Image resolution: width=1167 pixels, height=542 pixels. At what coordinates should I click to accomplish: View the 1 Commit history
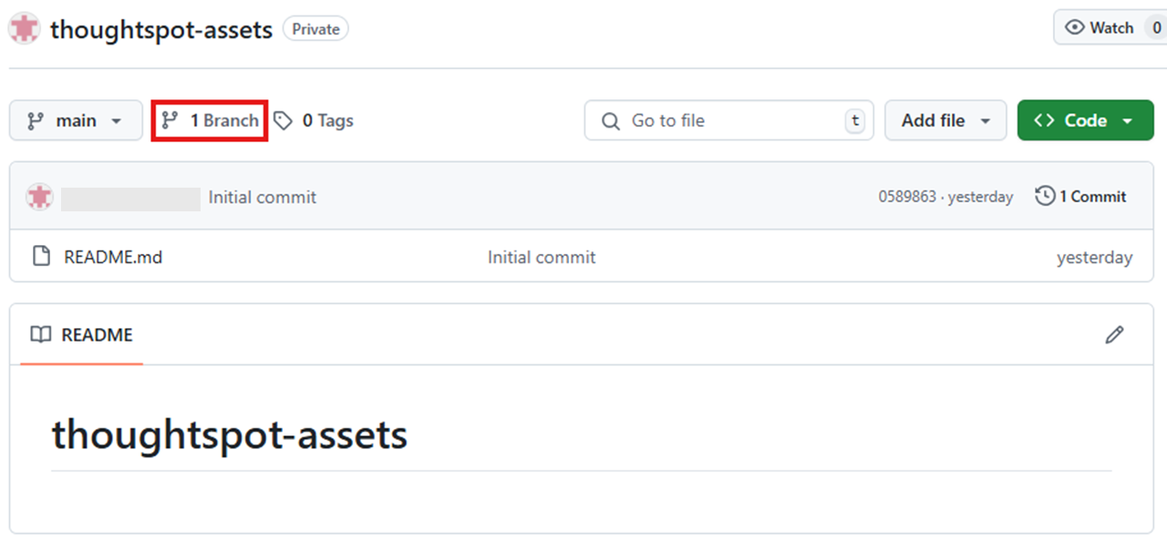coord(1081,196)
